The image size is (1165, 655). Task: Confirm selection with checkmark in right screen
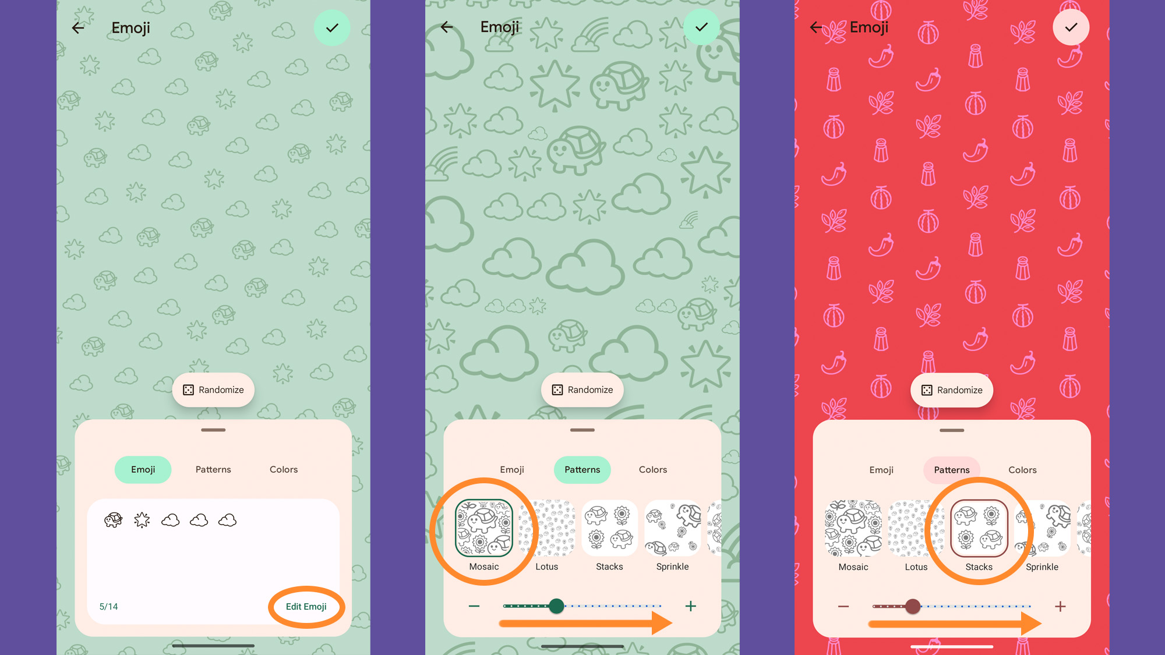[1071, 27]
